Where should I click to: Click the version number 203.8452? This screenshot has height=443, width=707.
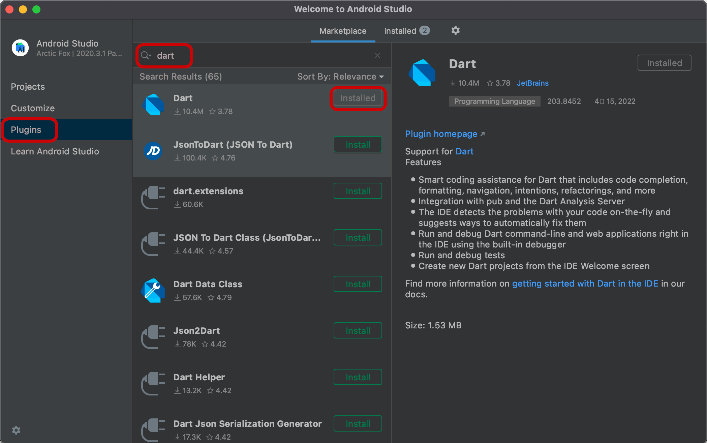point(564,101)
